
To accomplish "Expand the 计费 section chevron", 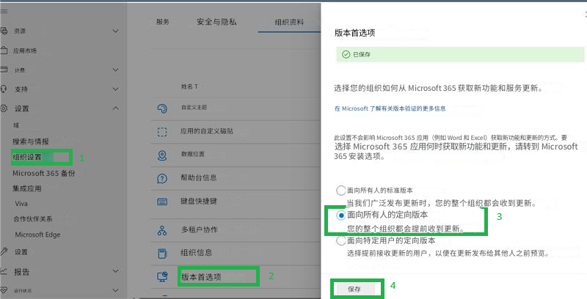I will pos(116,70).
